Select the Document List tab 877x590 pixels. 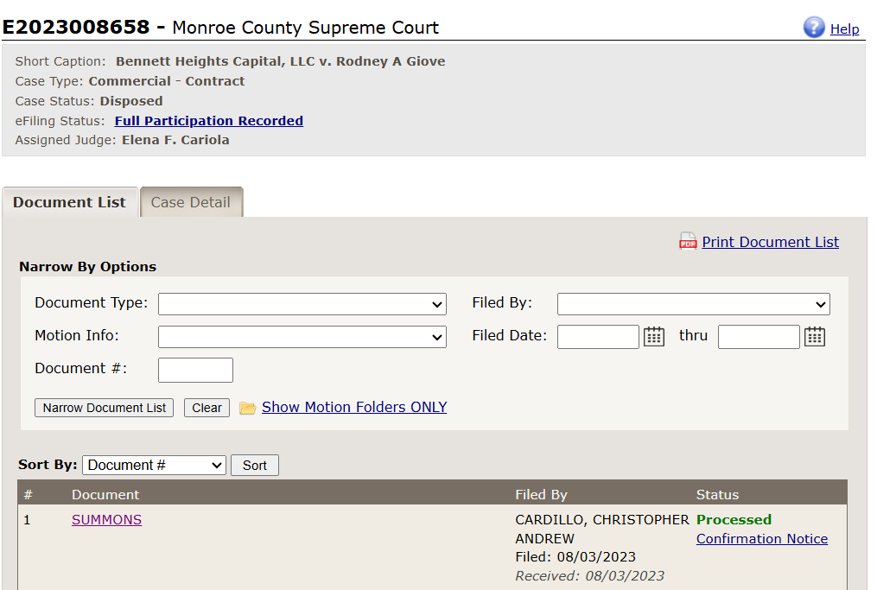pyautogui.click(x=69, y=203)
